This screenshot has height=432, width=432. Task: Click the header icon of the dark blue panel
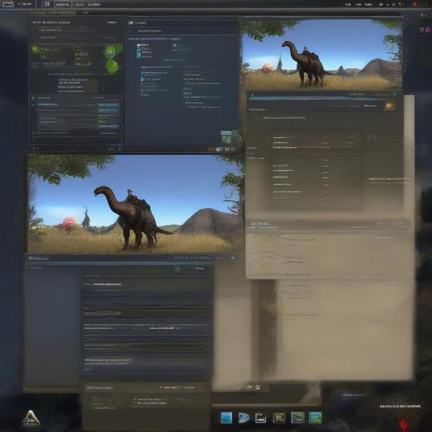click(x=131, y=23)
